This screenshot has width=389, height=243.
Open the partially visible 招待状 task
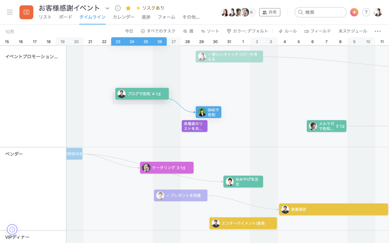coord(74,154)
